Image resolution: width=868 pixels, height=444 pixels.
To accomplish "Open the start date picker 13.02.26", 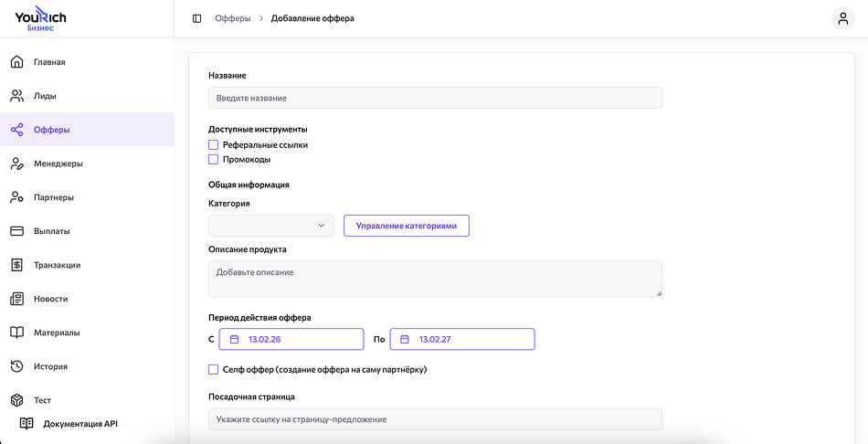I will click(291, 339).
